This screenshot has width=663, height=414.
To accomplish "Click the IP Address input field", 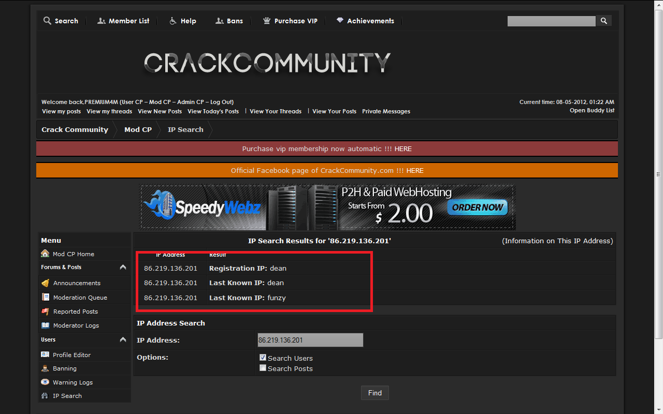I will point(310,340).
